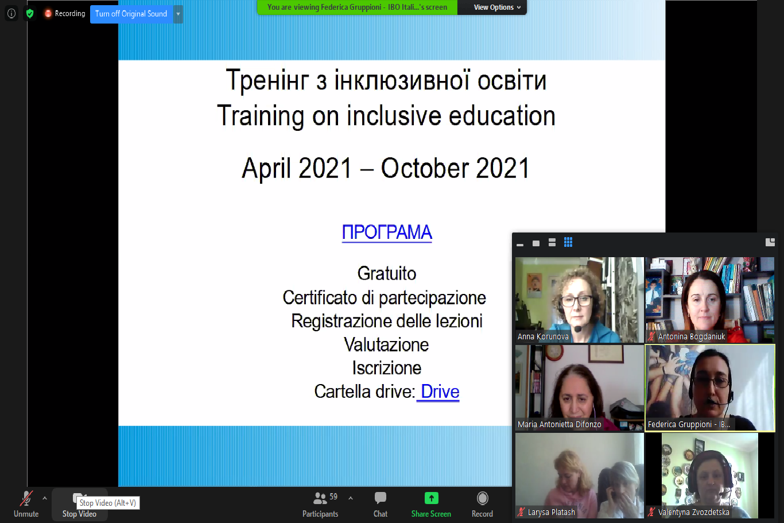Viewport: 784px width, 523px height.
Task: Click the Record button
Action: coord(482,504)
